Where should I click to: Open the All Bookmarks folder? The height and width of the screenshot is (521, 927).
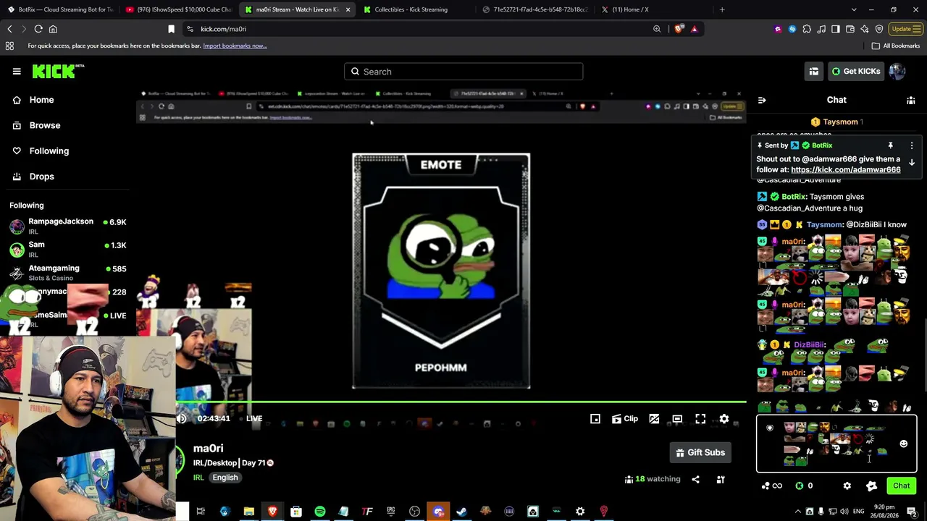tap(896, 46)
